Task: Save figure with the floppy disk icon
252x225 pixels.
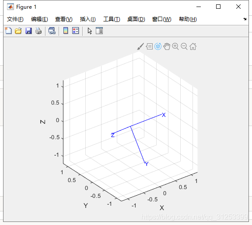Action: [28, 31]
